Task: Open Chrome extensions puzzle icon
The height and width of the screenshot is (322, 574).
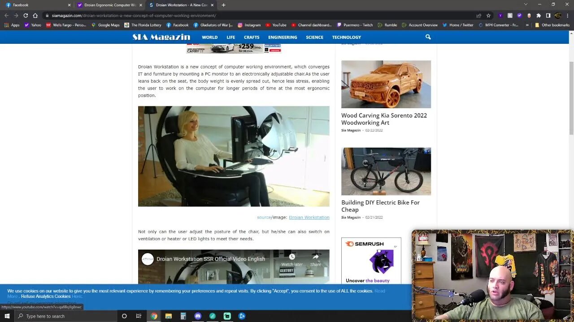Action: (539, 15)
